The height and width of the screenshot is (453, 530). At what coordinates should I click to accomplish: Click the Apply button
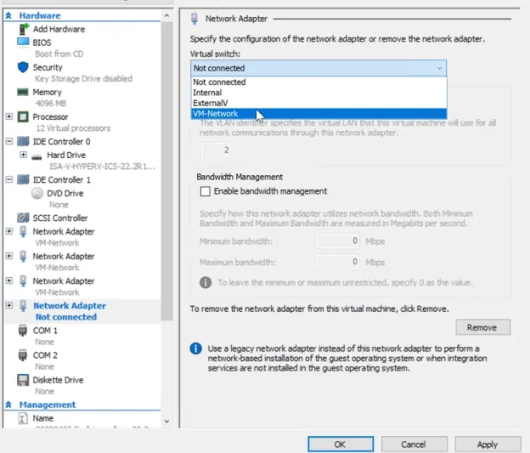click(488, 445)
